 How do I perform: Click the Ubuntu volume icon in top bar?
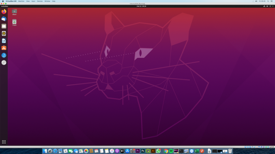(267, 6)
